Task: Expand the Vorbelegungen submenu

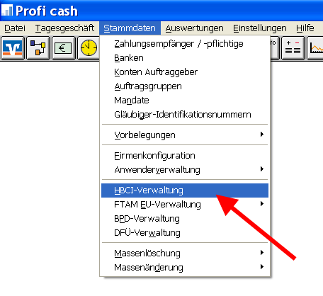Action: [x=185, y=135]
